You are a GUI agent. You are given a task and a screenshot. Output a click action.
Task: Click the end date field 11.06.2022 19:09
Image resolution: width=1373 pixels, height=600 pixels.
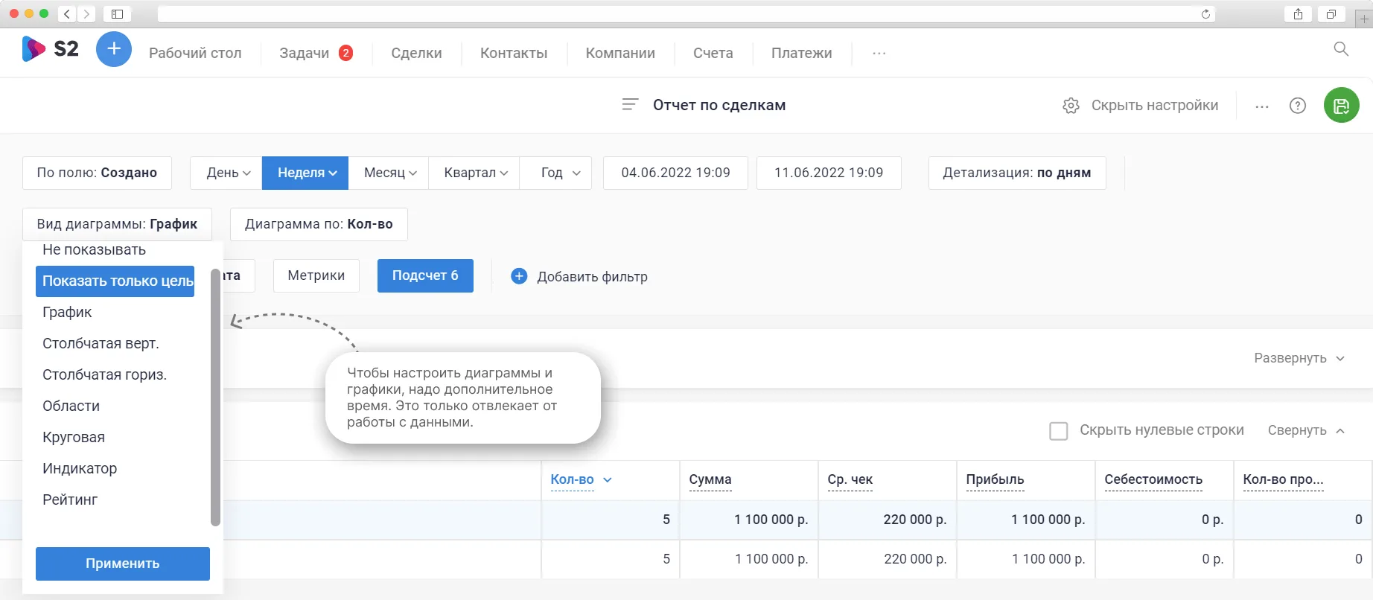click(829, 173)
